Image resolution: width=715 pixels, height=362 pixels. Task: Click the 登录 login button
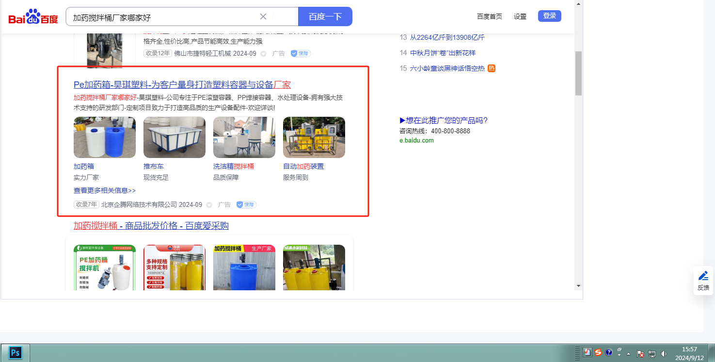[550, 16]
